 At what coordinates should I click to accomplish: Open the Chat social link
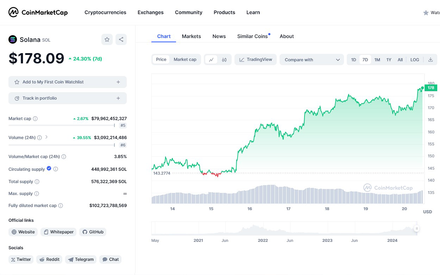click(110, 259)
